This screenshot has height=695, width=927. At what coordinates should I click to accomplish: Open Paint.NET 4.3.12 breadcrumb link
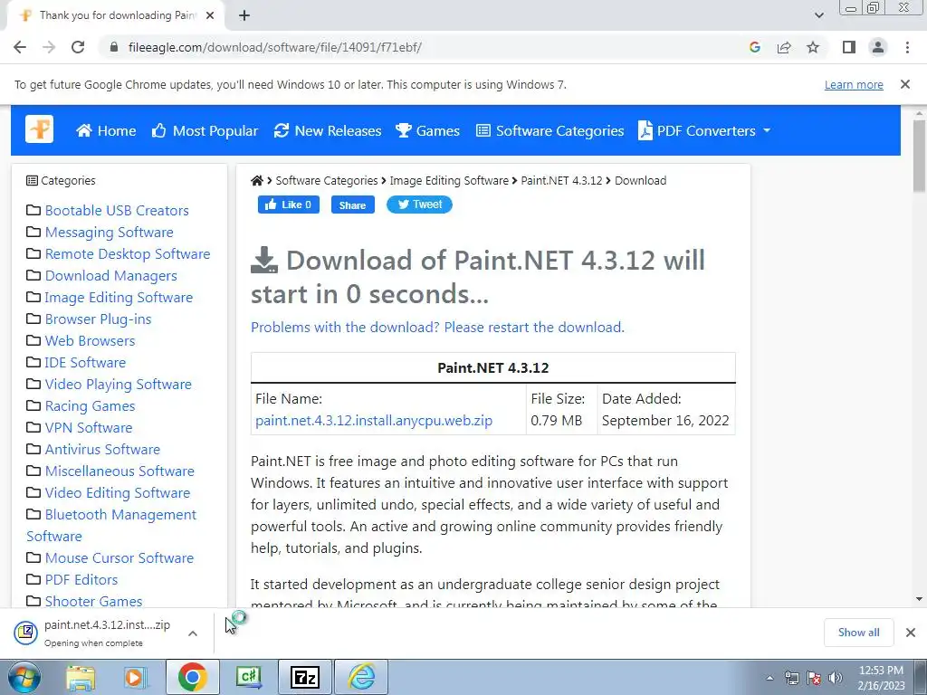[x=561, y=181]
